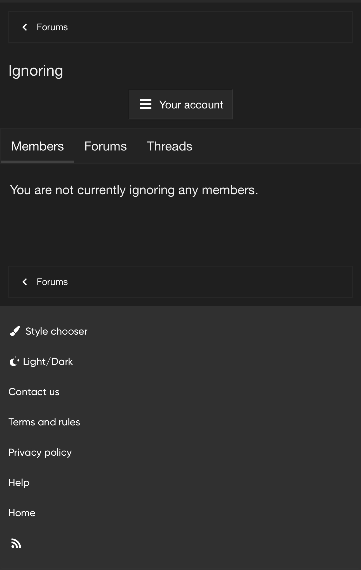
Task: Go to Forums via top breadcrumb
Action: coord(52,27)
